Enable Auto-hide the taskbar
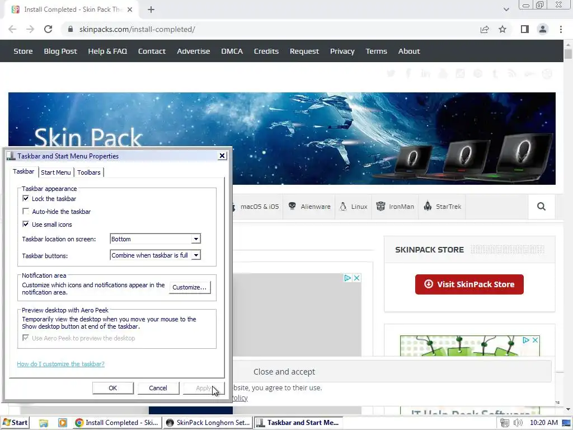Image resolution: width=573 pixels, height=430 pixels. click(26, 211)
